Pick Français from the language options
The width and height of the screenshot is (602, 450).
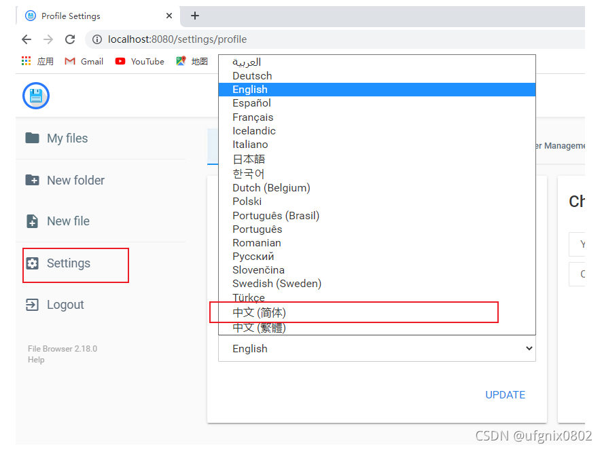tap(253, 117)
